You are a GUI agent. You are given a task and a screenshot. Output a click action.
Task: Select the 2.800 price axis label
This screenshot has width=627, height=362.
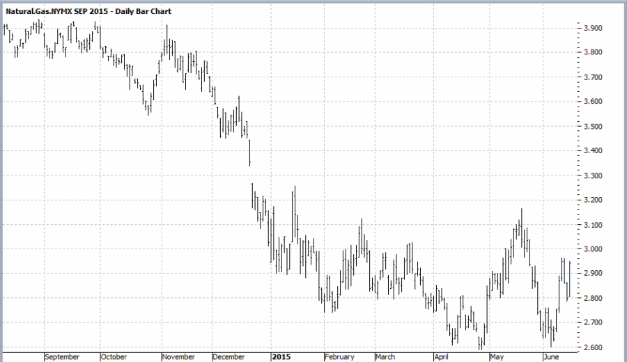[x=593, y=298]
